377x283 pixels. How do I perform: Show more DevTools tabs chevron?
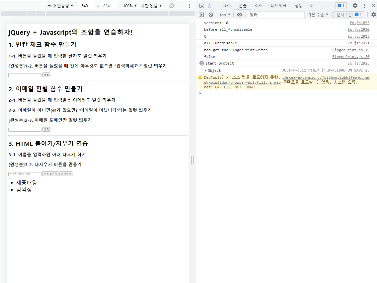tap(311, 6)
